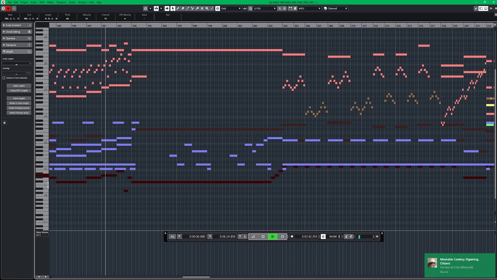Select the Zoom magnifier tool
The height and width of the screenshot is (280, 497).
207,8
